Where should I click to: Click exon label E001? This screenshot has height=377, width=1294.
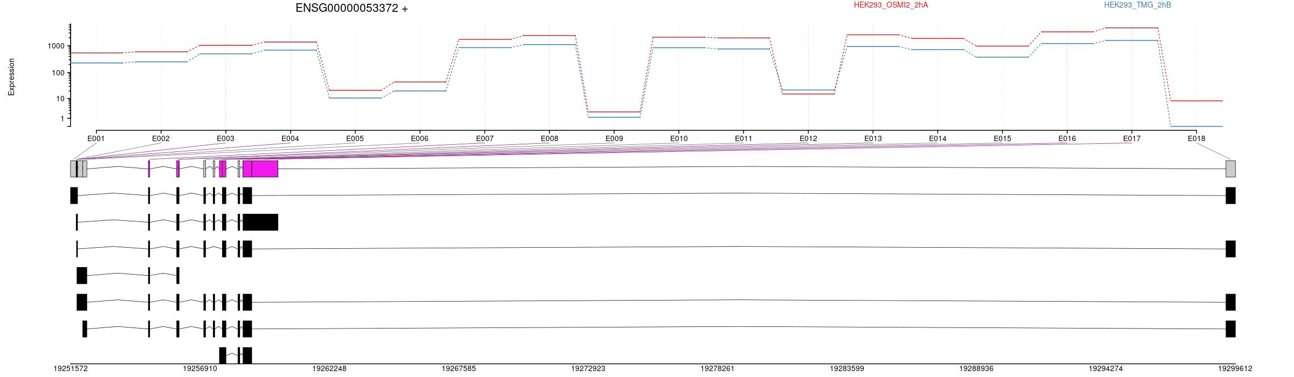pos(96,138)
